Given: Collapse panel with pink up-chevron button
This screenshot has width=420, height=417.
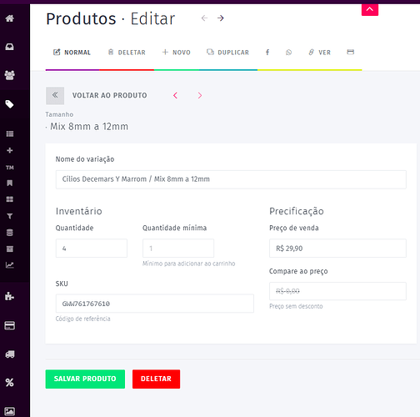Looking at the screenshot, I should point(370,9).
